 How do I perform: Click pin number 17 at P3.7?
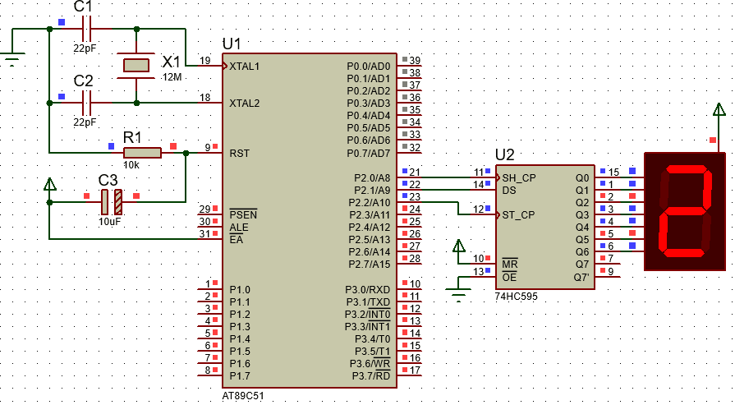pos(415,370)
